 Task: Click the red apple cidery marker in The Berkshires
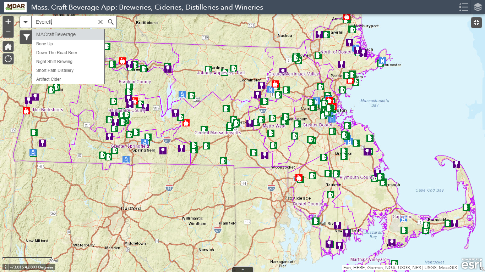pyautogui.click(x=26, y=111)
